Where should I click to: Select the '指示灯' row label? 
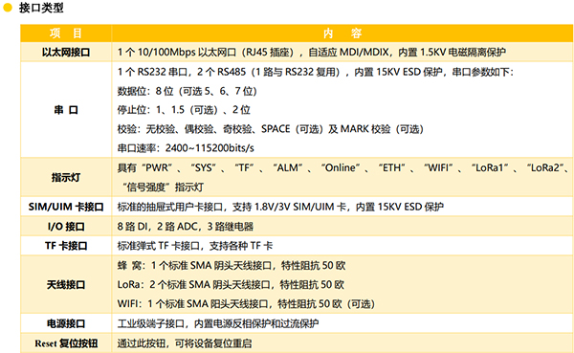(x=66, y=178)
